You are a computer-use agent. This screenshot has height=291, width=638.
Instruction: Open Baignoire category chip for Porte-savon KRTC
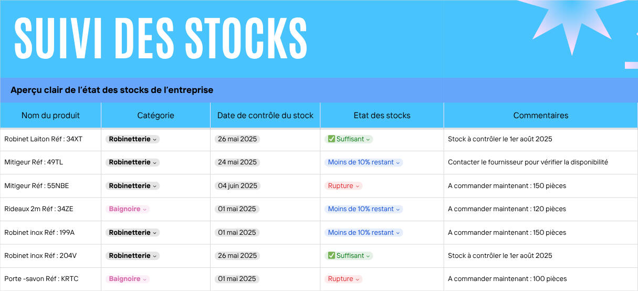point(128,279)
